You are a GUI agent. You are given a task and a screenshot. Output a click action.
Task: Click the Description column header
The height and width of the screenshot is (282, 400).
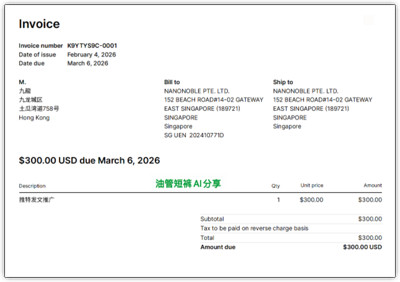tap(32, 186)
